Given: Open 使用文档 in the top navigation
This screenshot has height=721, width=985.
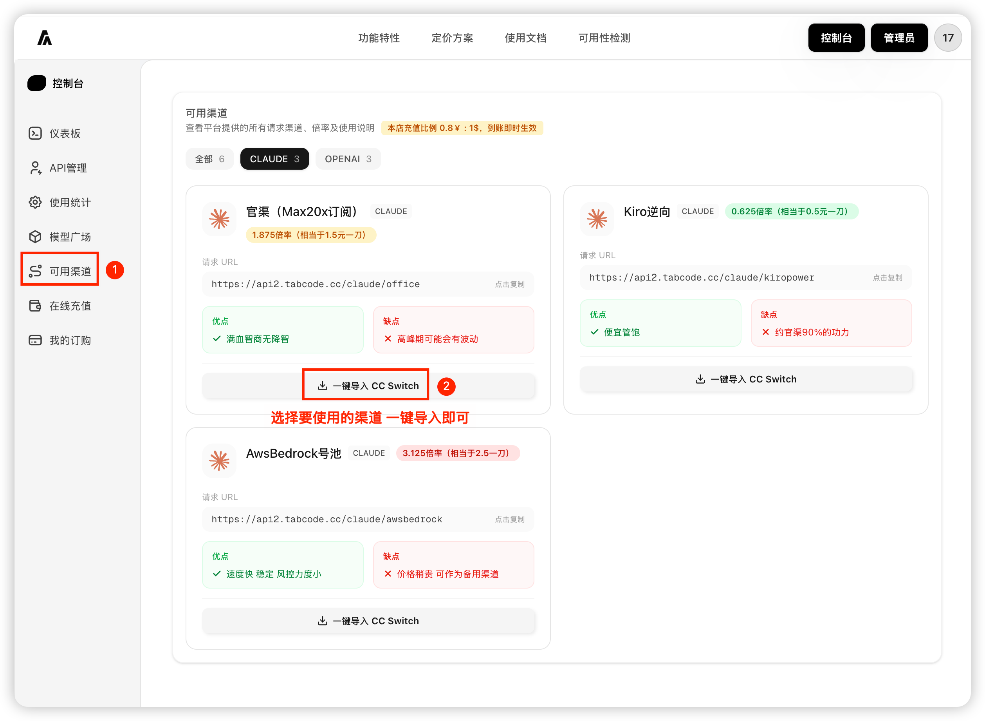Looking at the screenshot, I should click(x=525, y=38).
